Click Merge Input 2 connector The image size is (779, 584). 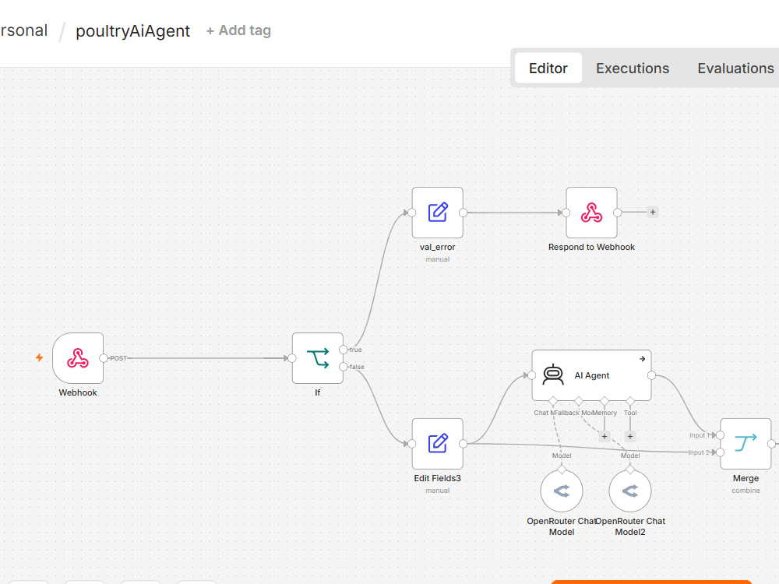tap(720, 452)
